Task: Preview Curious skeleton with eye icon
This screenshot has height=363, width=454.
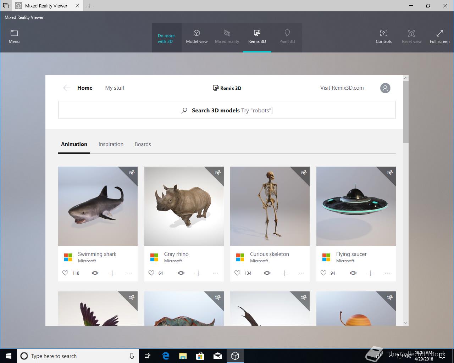Action: [x=267, y=273]
